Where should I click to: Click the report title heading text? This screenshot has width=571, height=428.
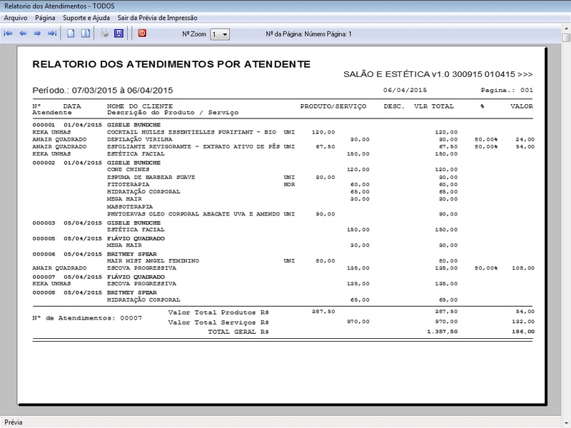click(x=171, y=64)
